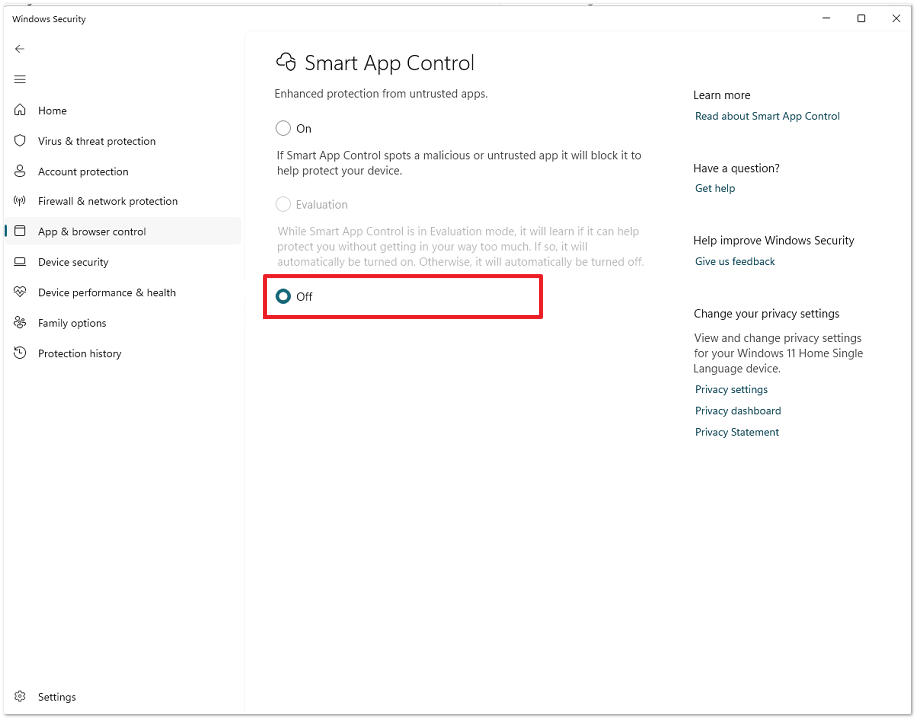
Task: Select the Evaluation radio button
Action: (x=284, y=204)
